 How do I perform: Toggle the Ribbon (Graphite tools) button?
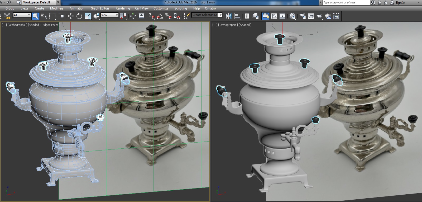[266, 16]
